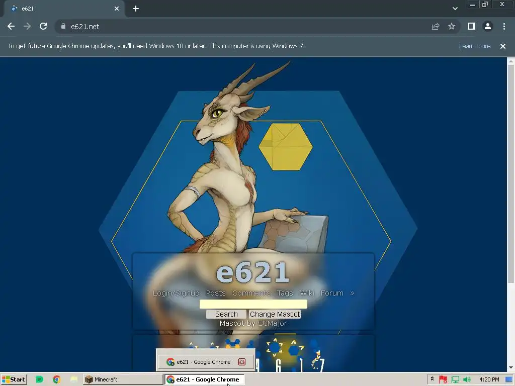
Task: Click the address bar URL e621.net
Action: click(85, 27)
